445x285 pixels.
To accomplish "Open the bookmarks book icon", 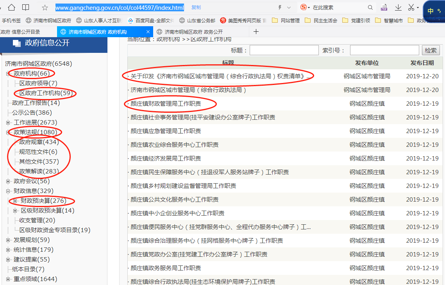I will (x=25, y=7).
